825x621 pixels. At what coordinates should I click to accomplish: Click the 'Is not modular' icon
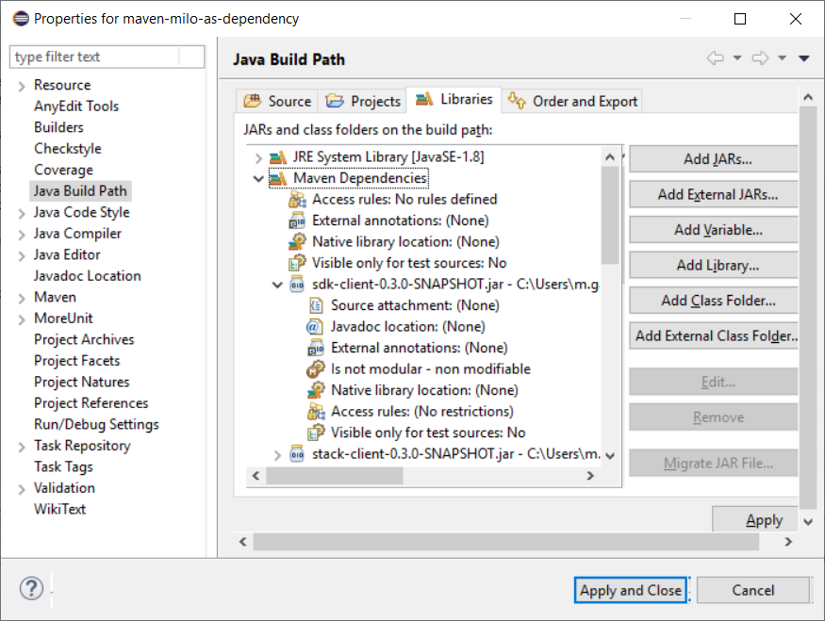(316, 369)
